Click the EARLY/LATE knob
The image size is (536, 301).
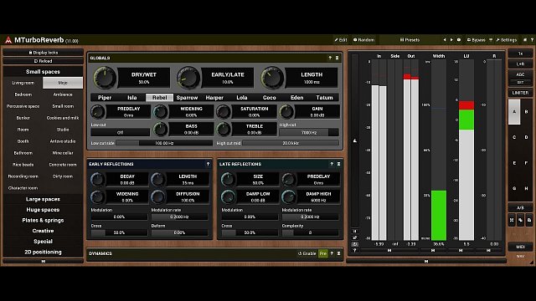[188, 78]
